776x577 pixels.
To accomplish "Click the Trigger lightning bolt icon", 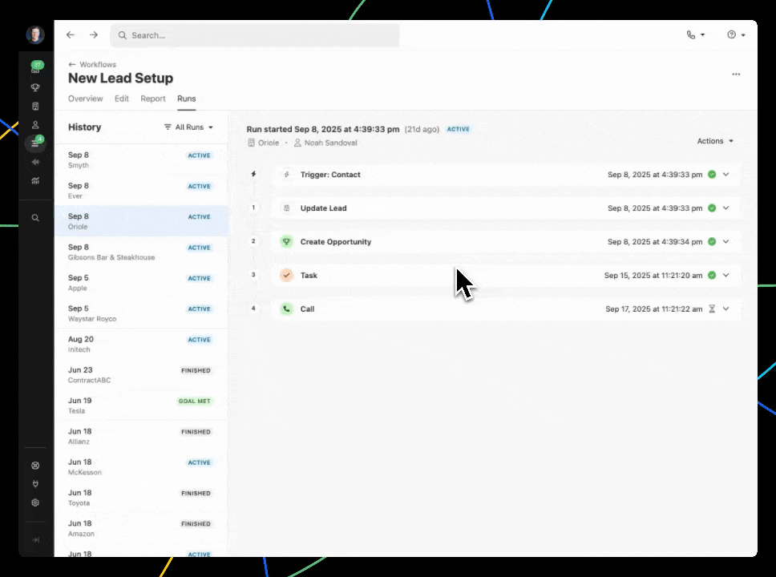I will pos(286,174).
